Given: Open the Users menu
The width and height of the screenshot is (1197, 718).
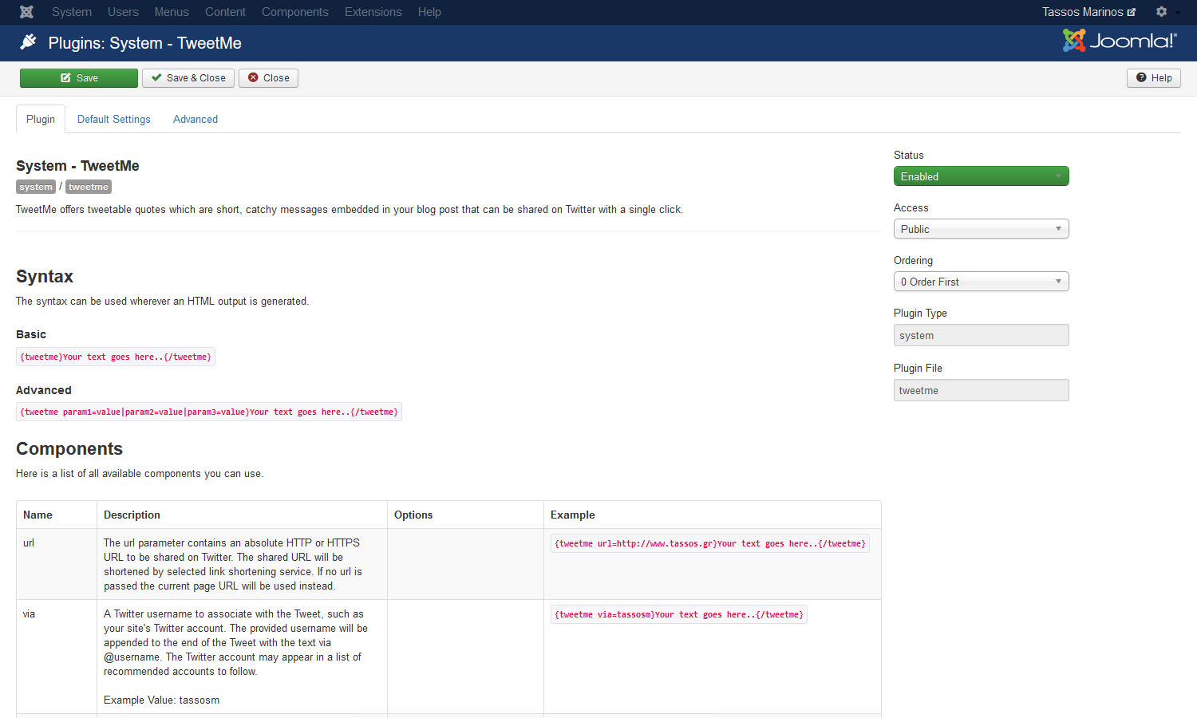Looking at the screenshot, I should (x=123, y=12).
